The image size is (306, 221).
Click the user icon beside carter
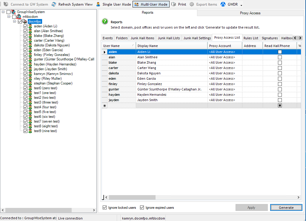click(30, 40)
